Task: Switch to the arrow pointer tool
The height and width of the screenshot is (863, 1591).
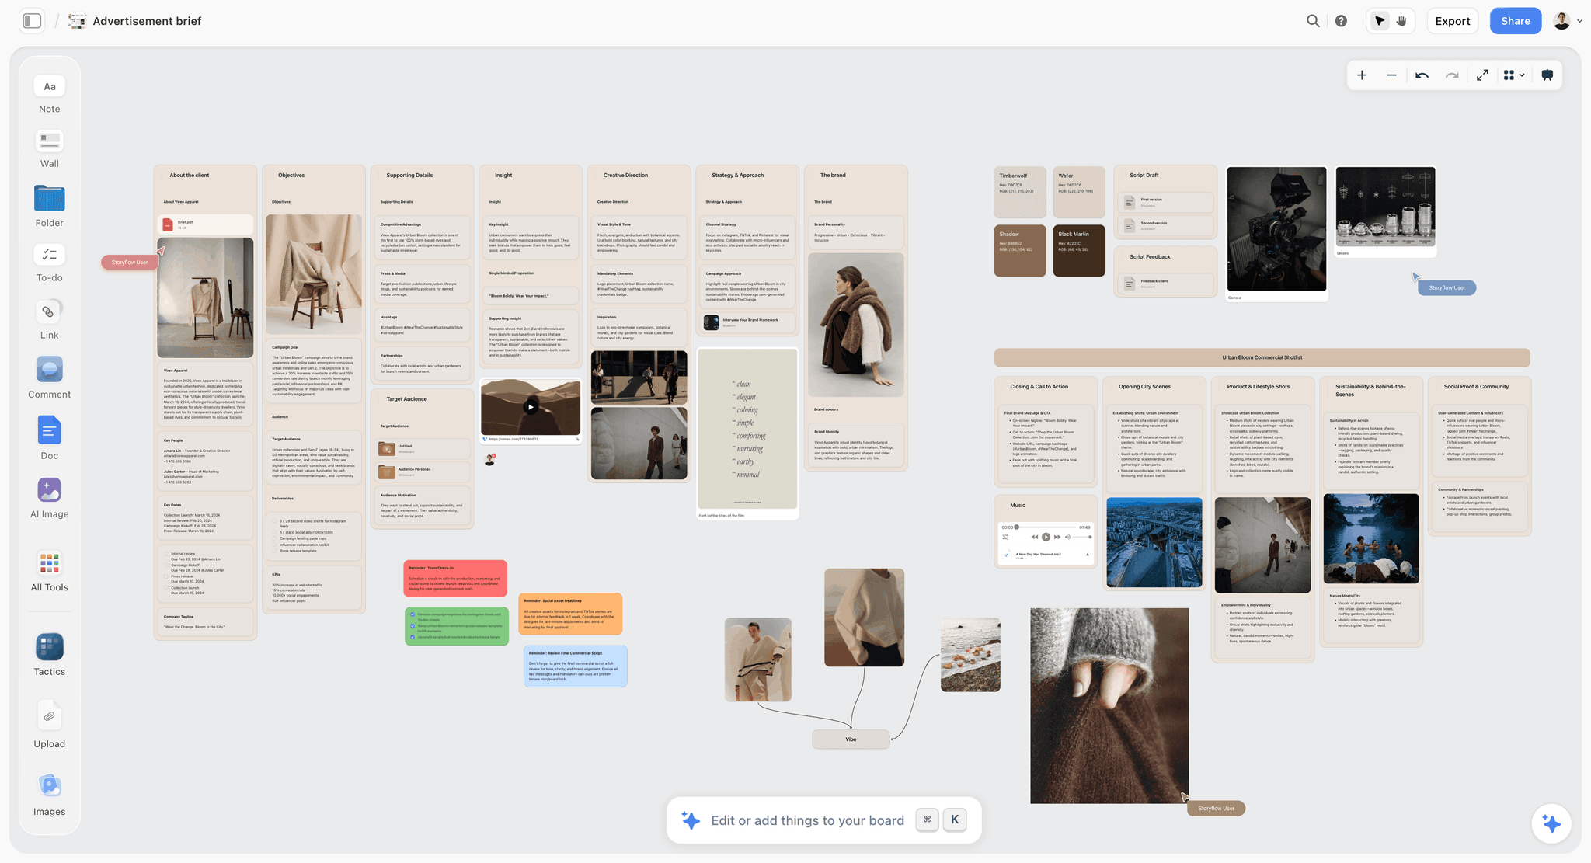Action: (x=1380, y=21)
